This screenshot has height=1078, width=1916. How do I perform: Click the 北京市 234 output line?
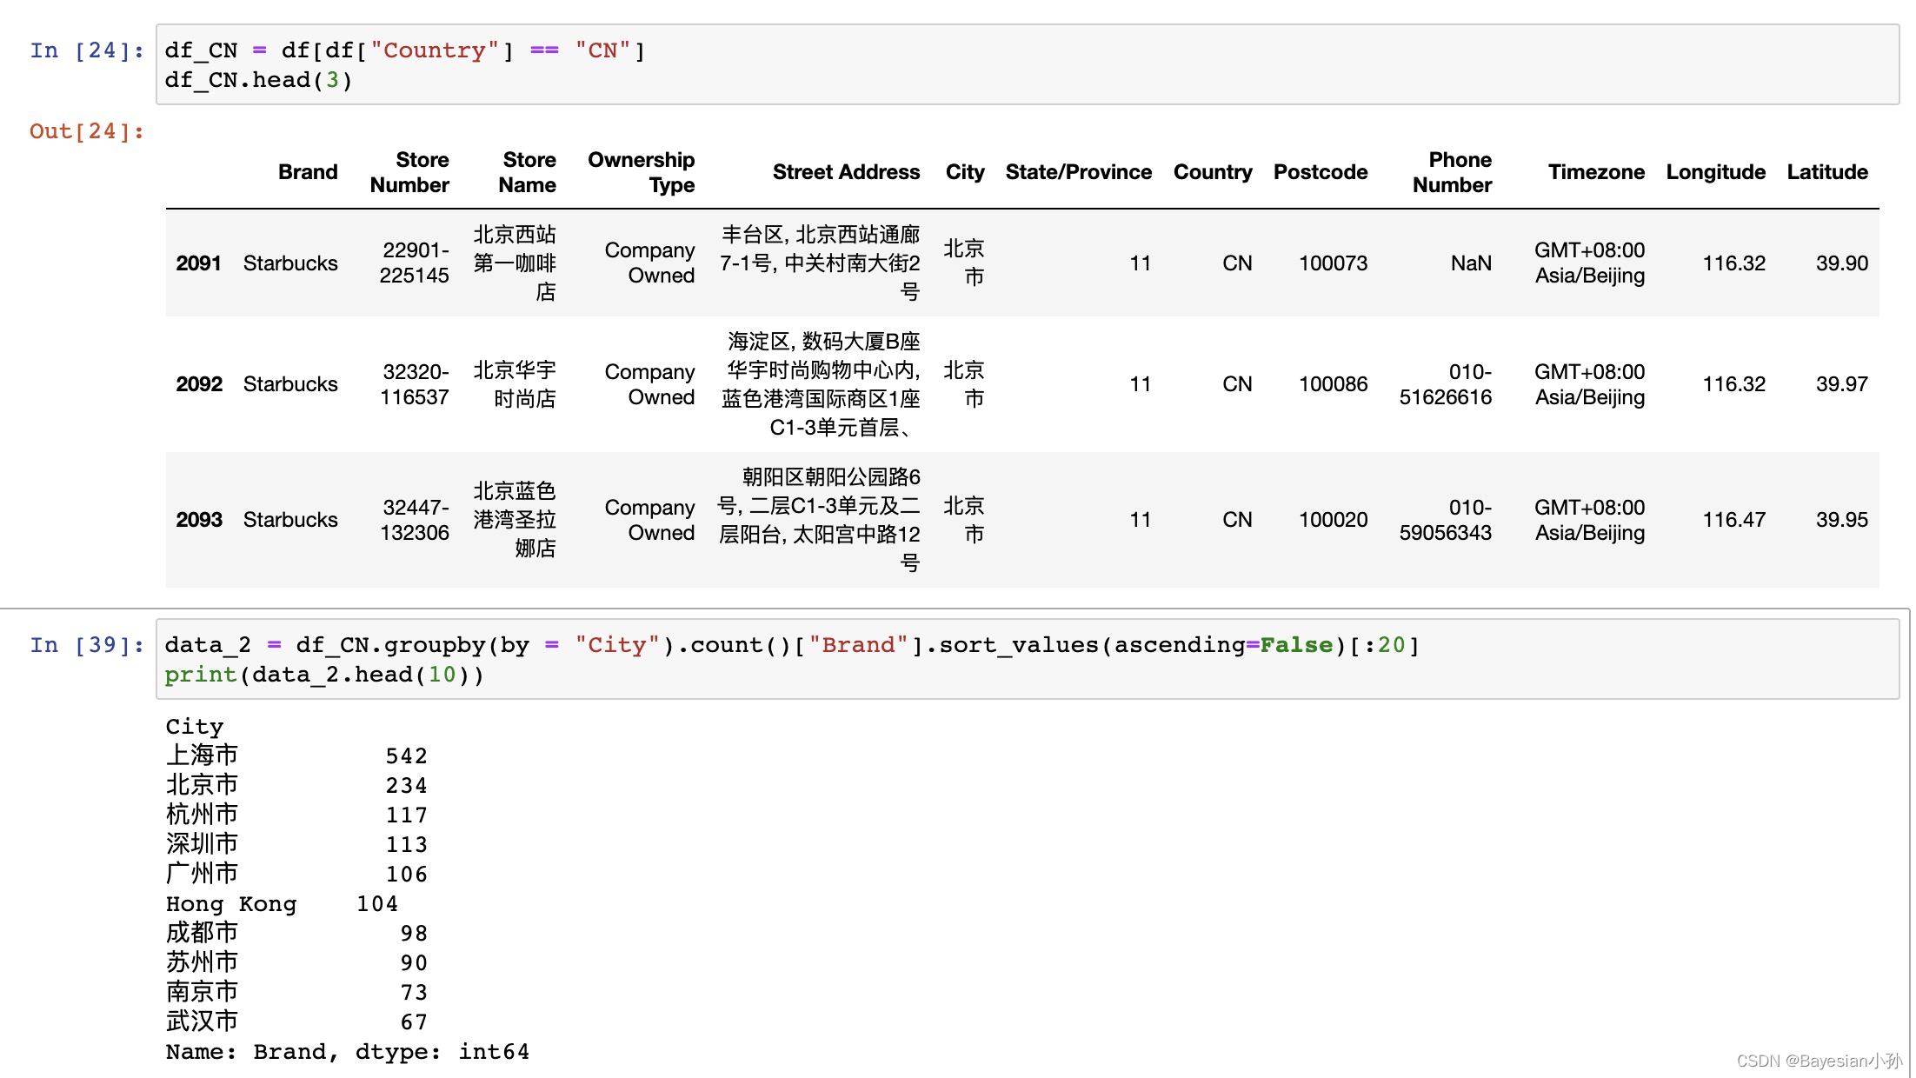point(296,785)
